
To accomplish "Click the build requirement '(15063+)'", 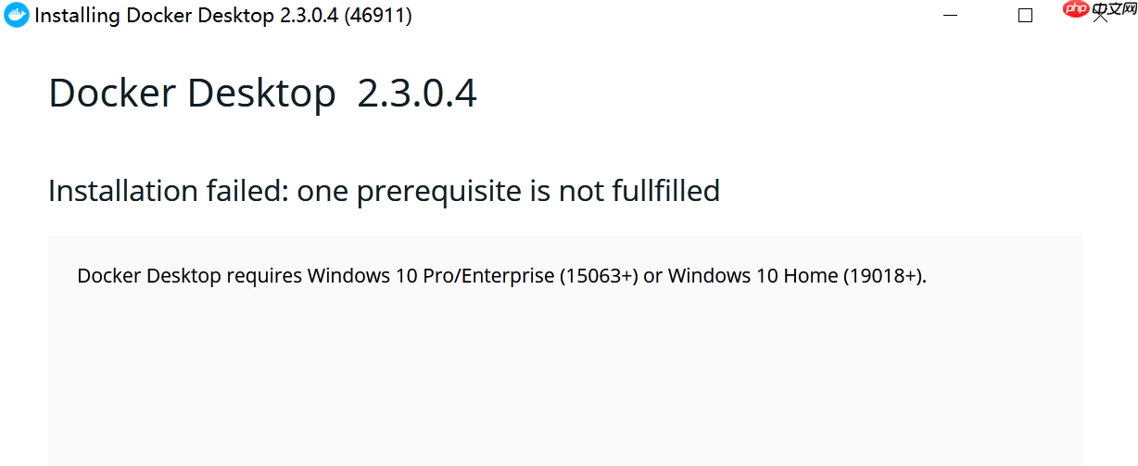I will [599, 275].
